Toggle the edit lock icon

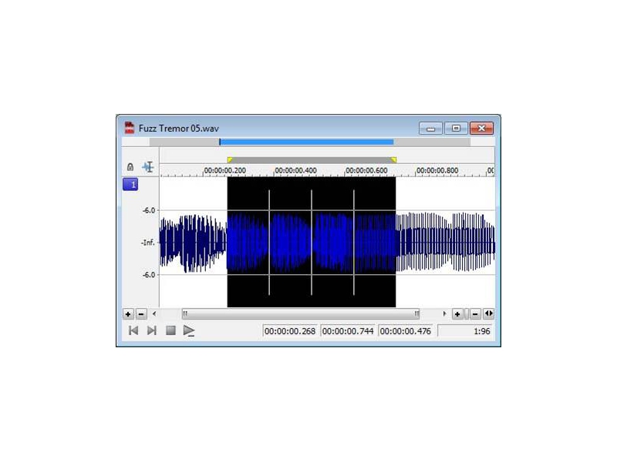click(130, 167)
